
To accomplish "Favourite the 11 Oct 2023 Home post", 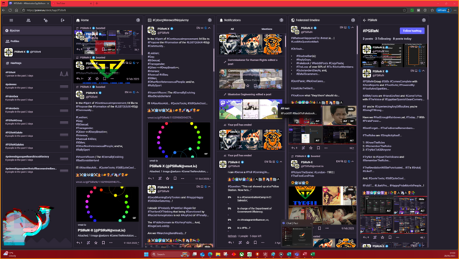I will click(x=96, y=242).
